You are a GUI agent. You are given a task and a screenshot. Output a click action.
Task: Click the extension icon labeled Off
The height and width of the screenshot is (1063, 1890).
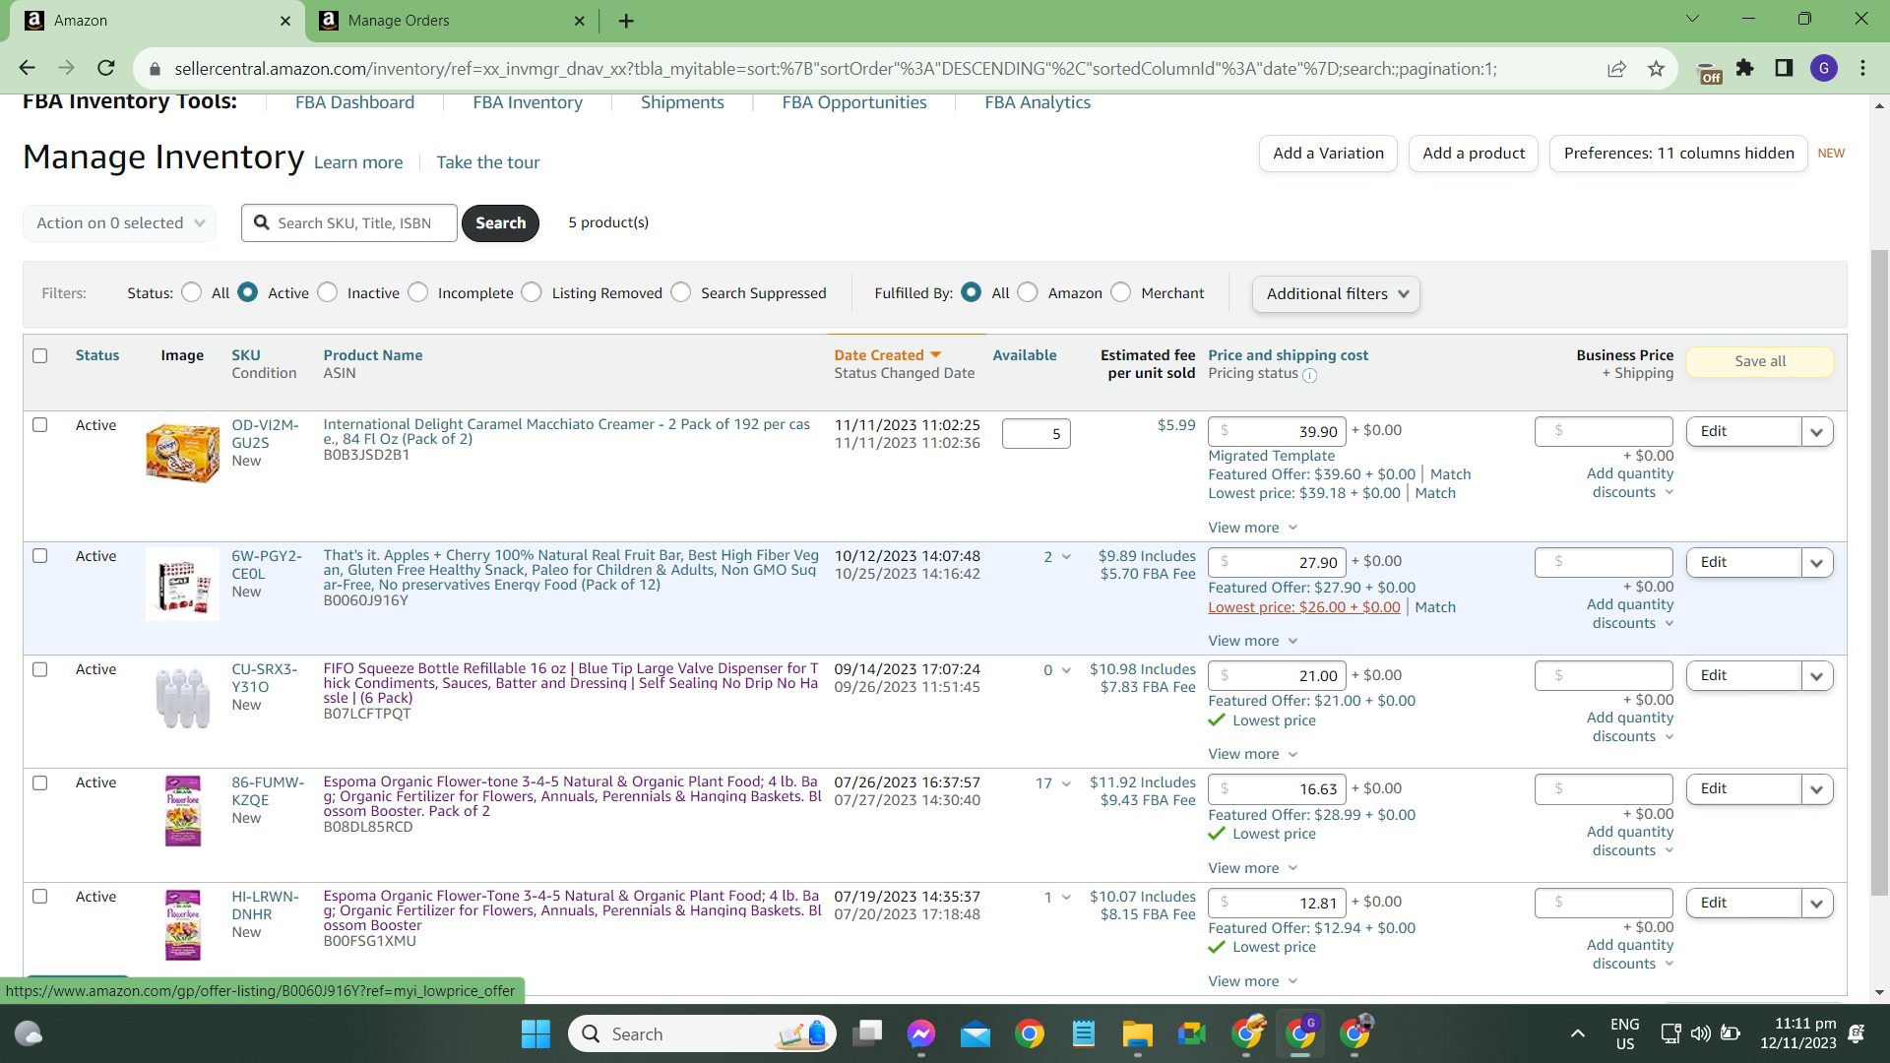pyautogui.click(x=1710, y=72)
